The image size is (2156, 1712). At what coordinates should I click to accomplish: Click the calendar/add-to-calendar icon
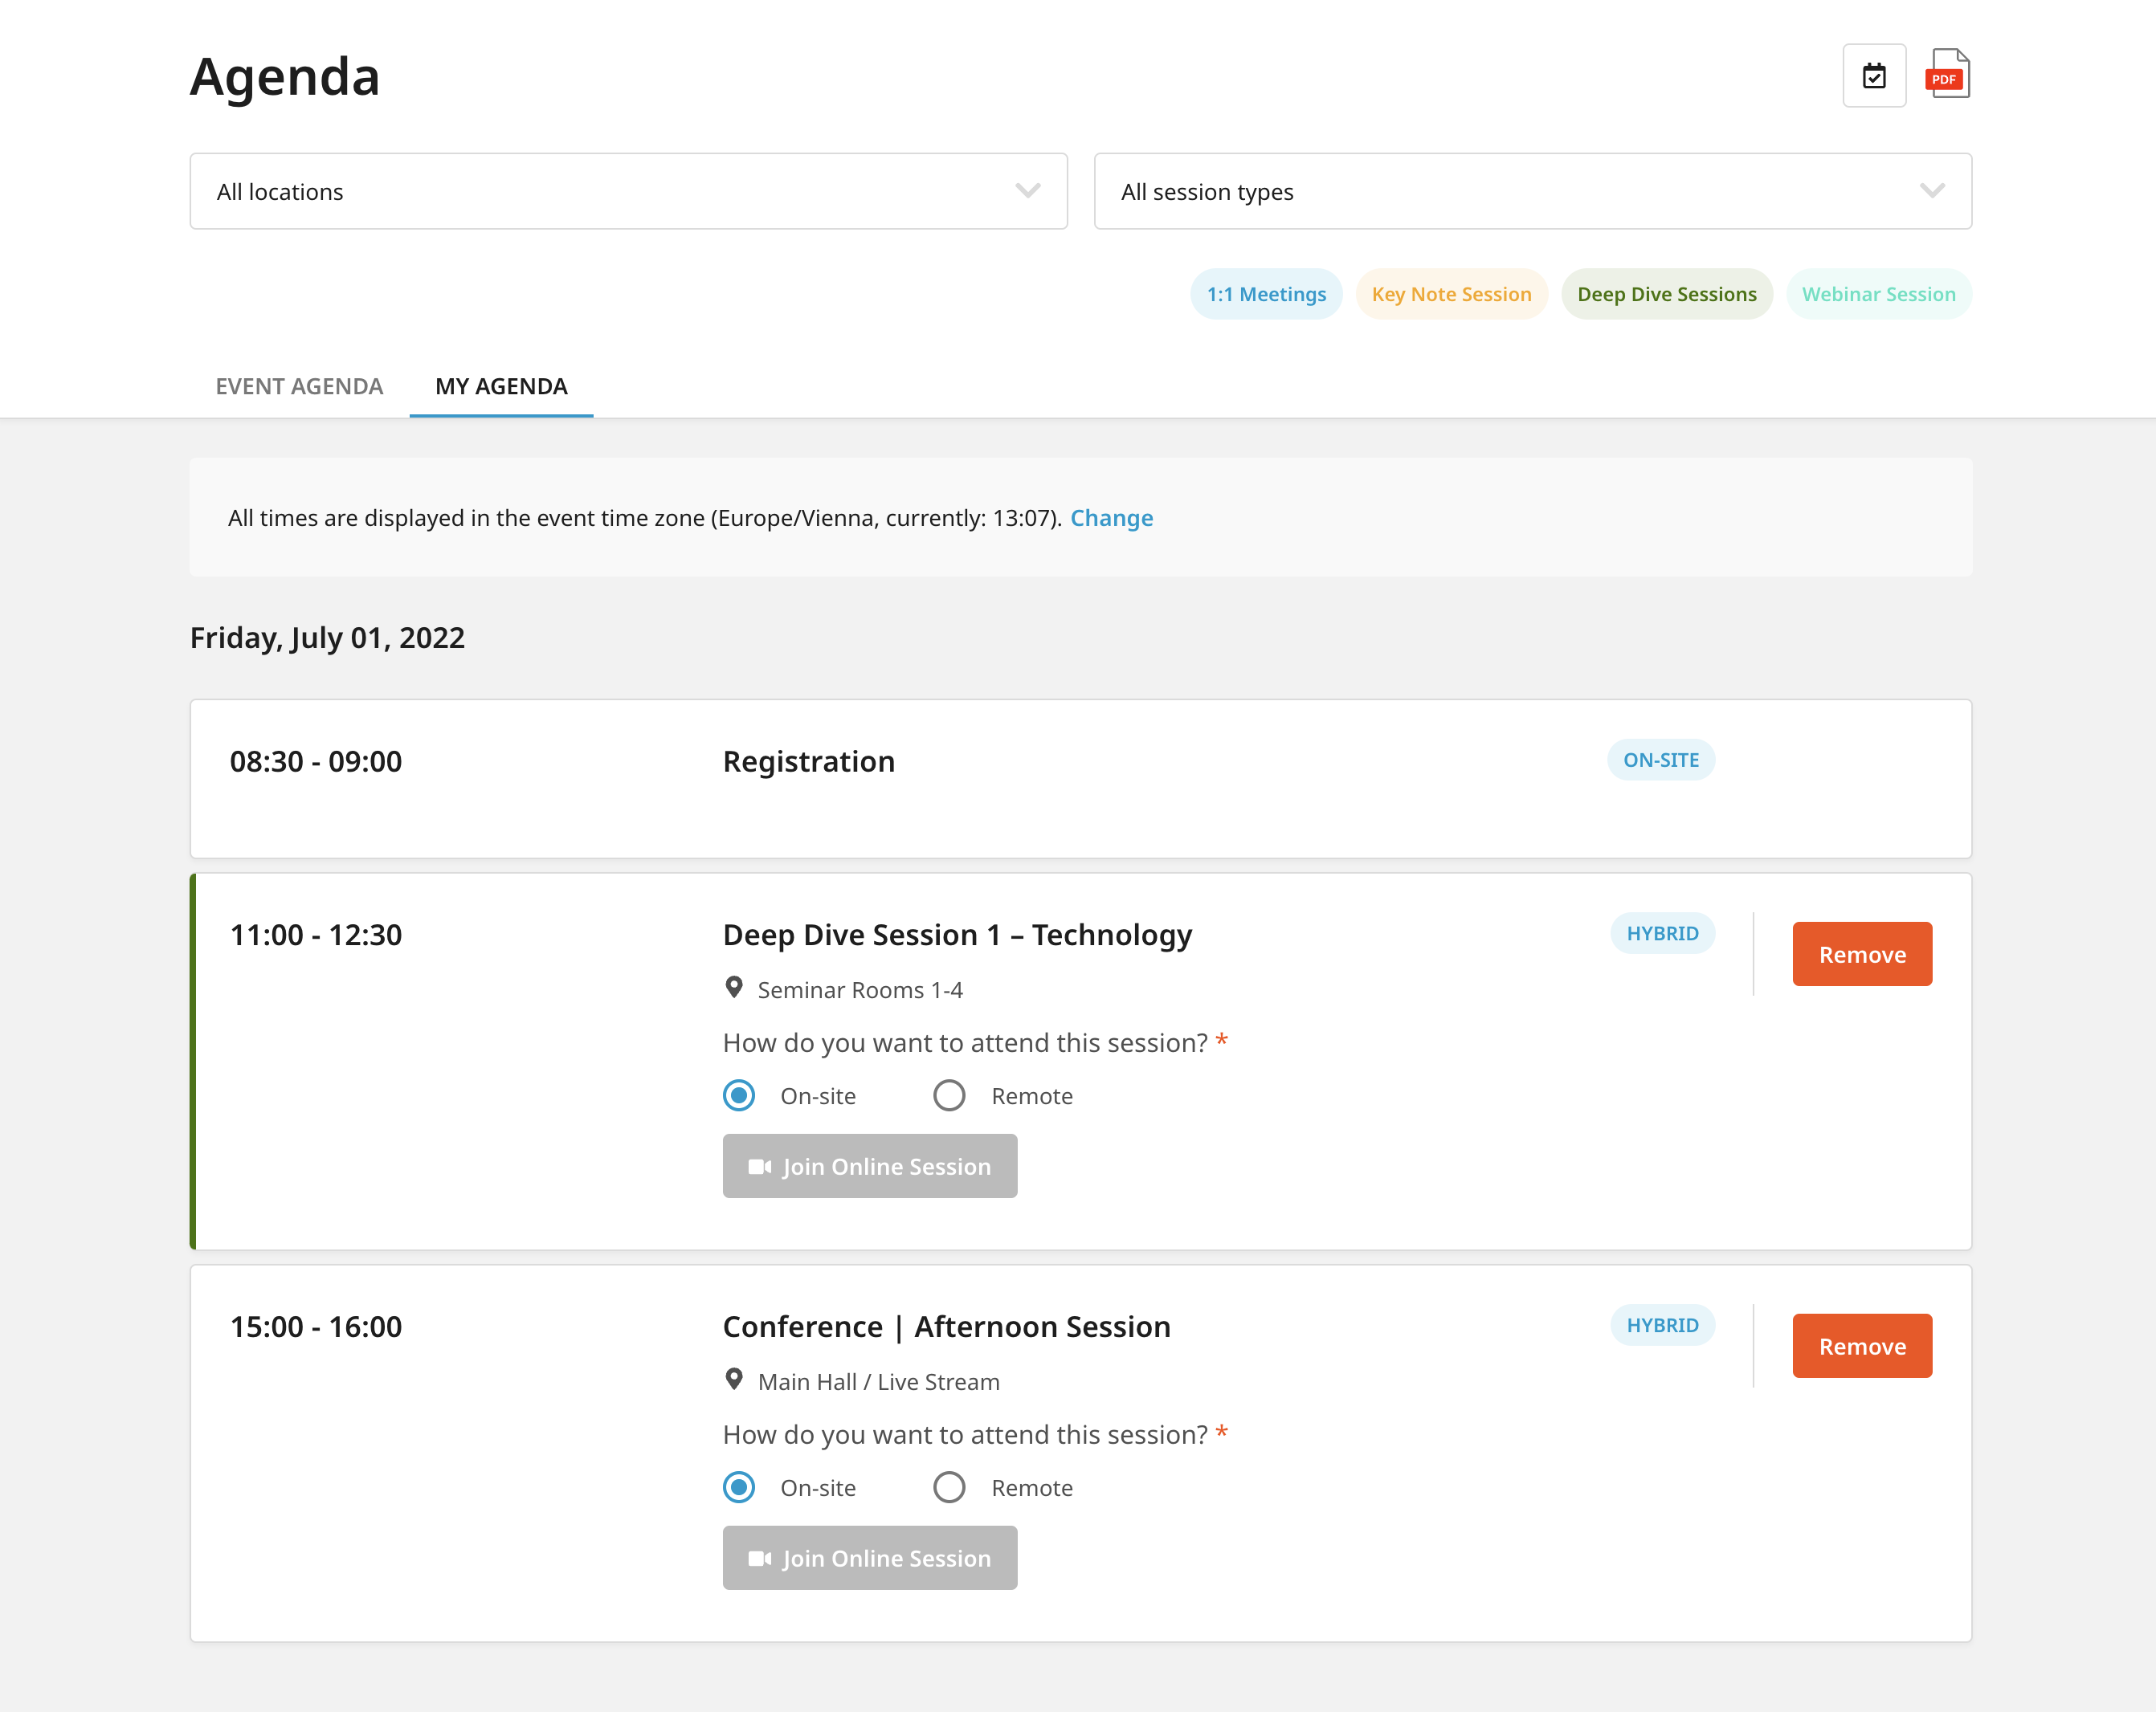click(1874, 75)
